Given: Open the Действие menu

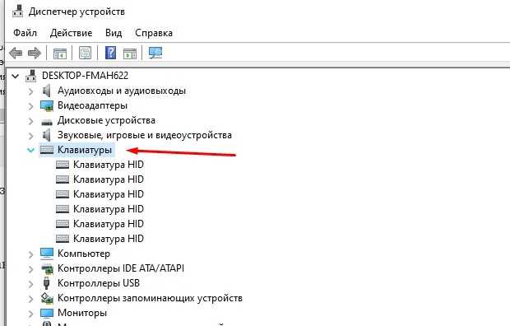Looking at the screenshot, I should (72, 33).
